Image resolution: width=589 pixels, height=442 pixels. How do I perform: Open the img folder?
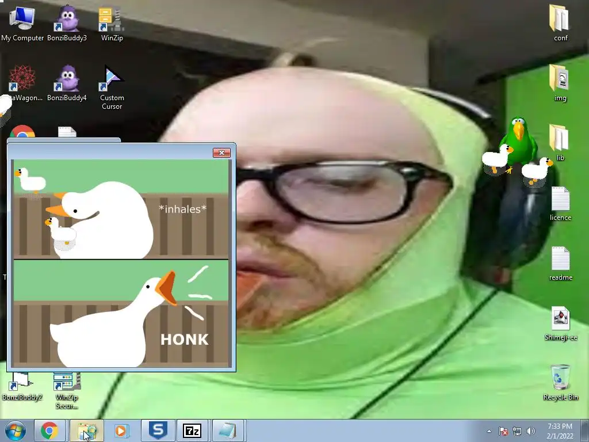tap(560, 83)
